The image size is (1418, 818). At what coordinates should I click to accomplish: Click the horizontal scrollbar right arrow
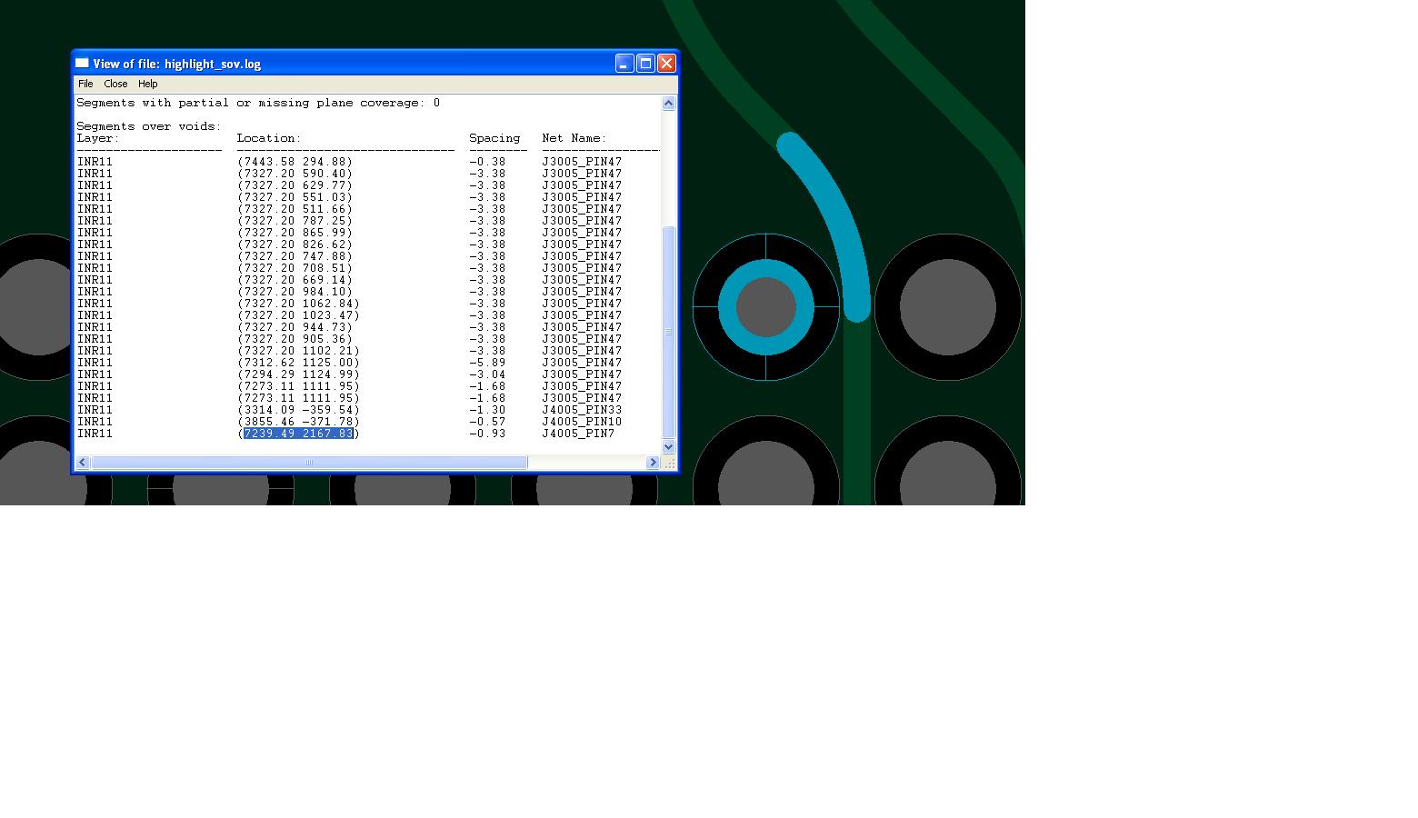point(652,463)
